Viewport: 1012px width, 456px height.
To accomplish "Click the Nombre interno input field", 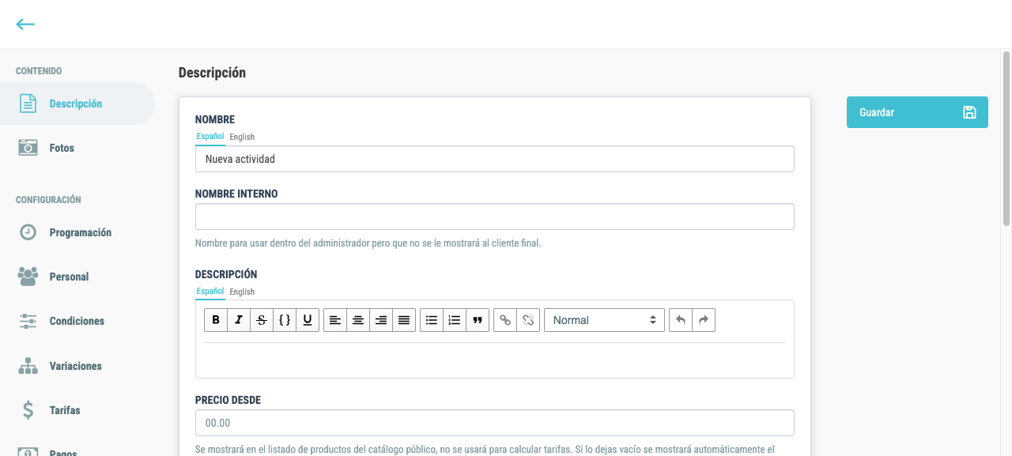I will pos(495,217).
